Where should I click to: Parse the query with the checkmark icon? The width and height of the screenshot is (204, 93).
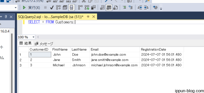(52, 8)
